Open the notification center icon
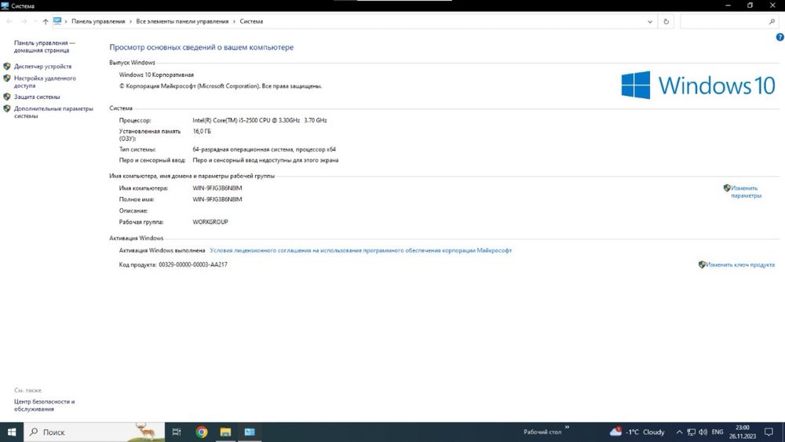This screenshot has height=442, width=785. (x=769, y=432)
